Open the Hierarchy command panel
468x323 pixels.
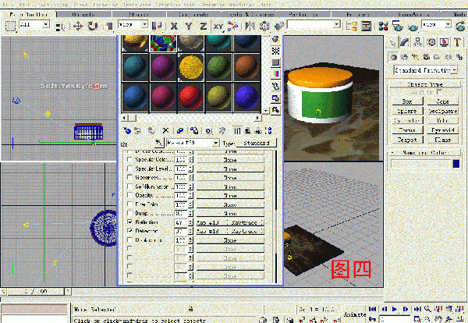point(418,42)
